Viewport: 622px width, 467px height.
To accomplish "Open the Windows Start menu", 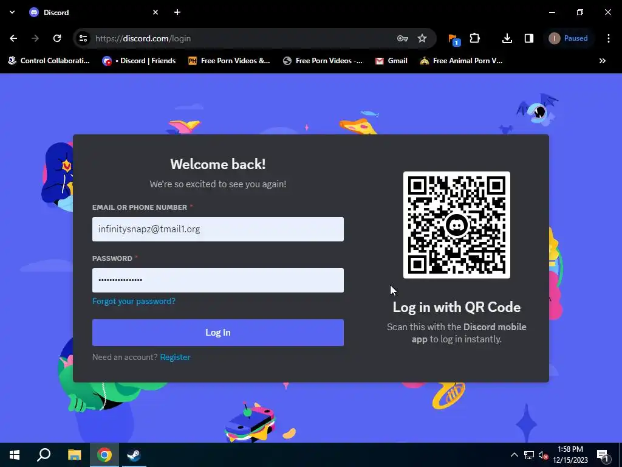I will point(15,455).
